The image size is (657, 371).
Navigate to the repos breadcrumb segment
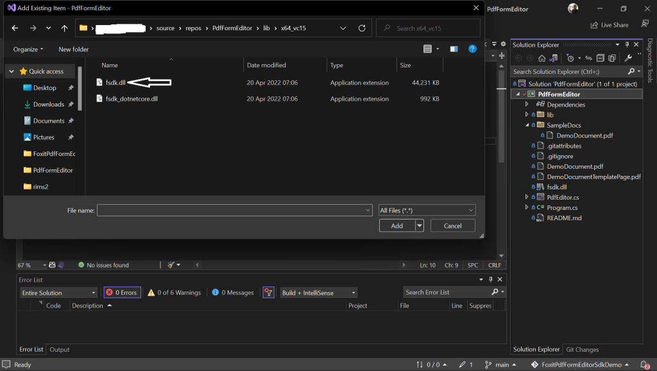[193, 28]
